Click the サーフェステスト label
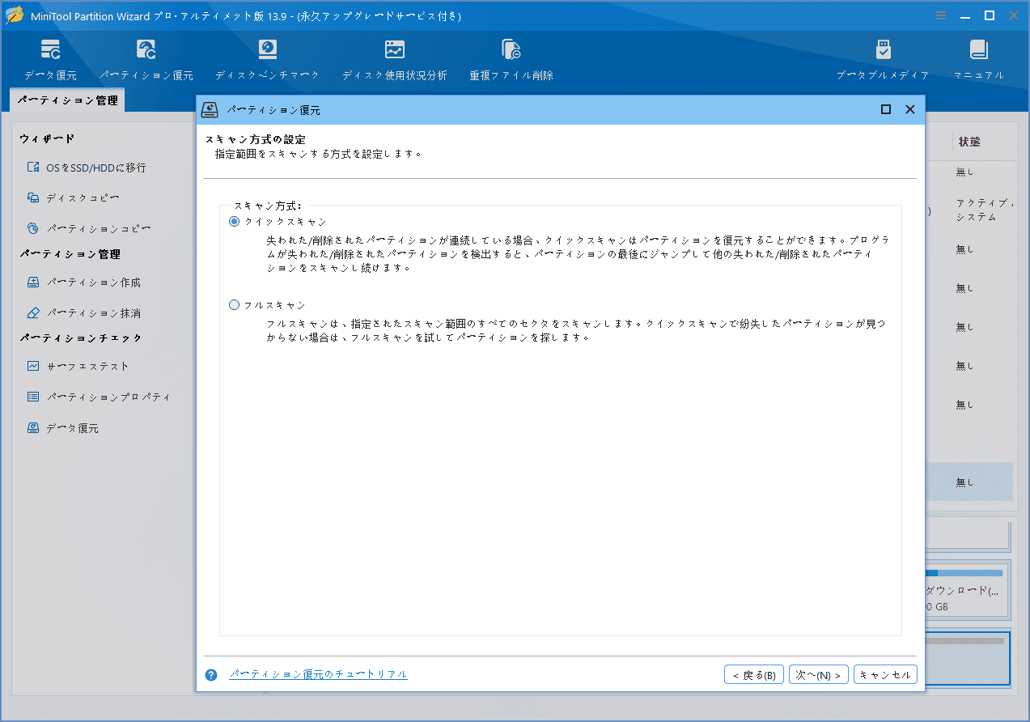Screen dimensions: 1030x722 coord(88,366)
